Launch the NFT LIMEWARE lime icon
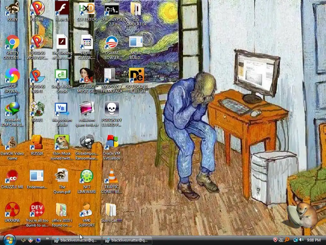 87,176
